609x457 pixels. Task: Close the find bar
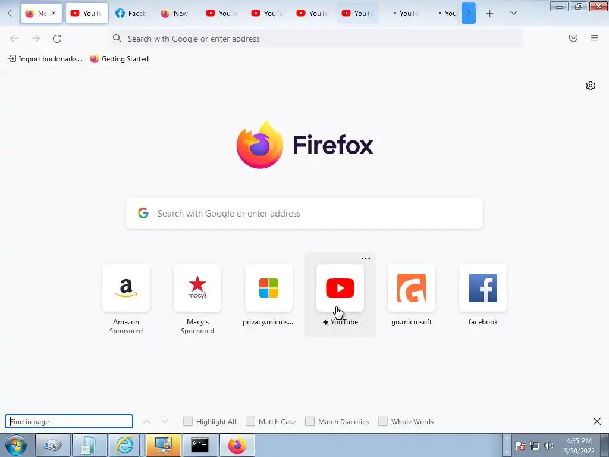pyautogui.click(x=597, y=421)
